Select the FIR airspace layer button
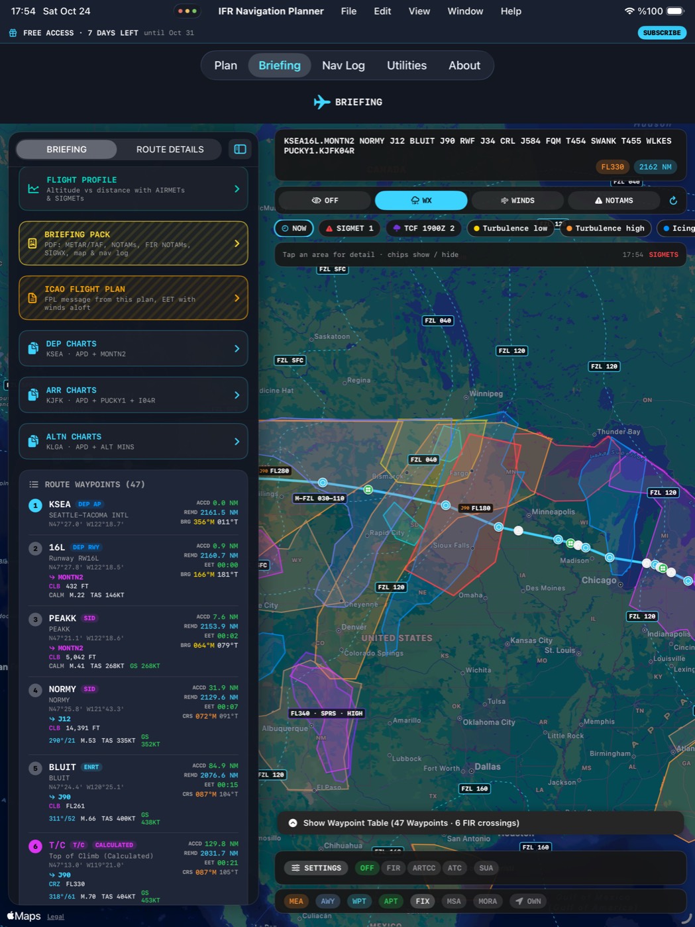 point(394,868)
